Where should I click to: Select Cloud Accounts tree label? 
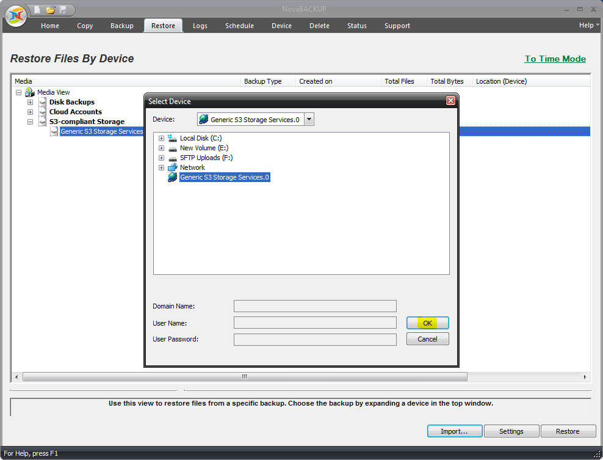click(x=76, y=112)
